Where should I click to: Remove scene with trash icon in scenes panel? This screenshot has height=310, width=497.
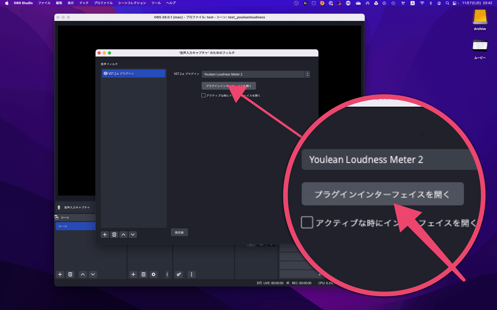pos(70,274)
